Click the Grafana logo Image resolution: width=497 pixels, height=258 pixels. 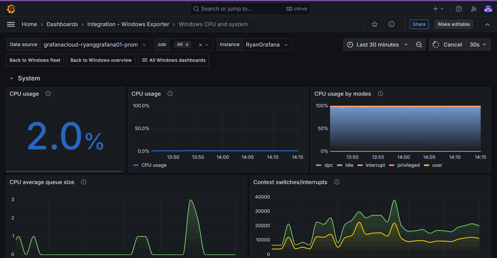pos(11,9)
